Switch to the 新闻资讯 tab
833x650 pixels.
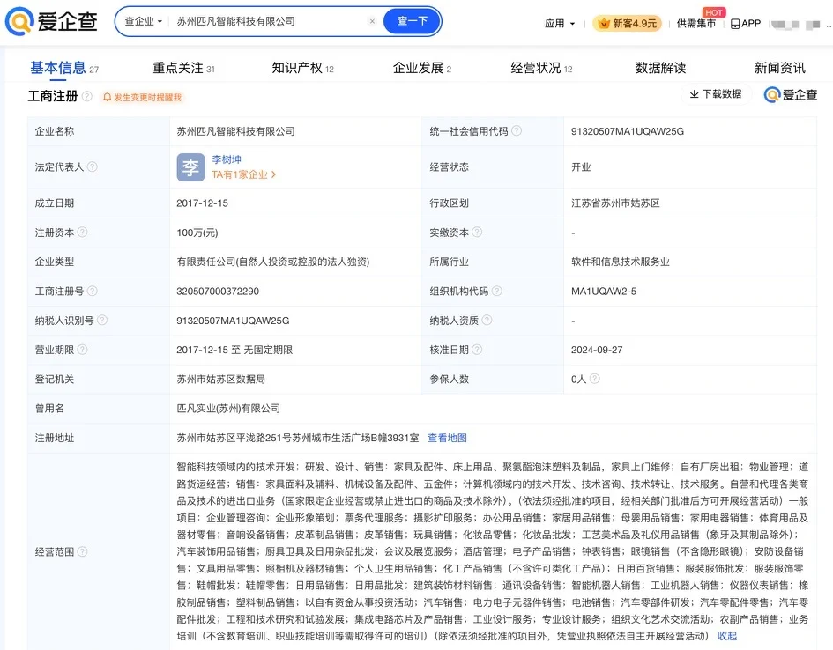779,68
